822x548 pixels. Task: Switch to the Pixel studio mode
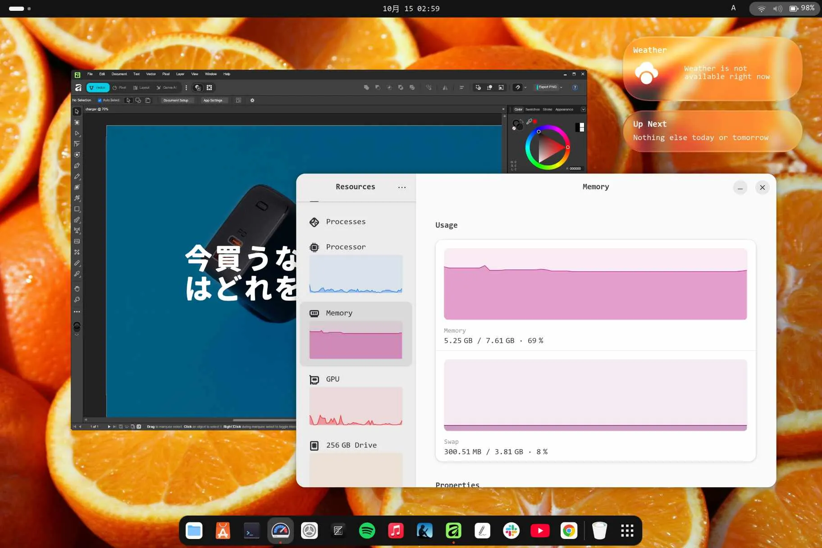pyautogui.click(x=120, y=87)
